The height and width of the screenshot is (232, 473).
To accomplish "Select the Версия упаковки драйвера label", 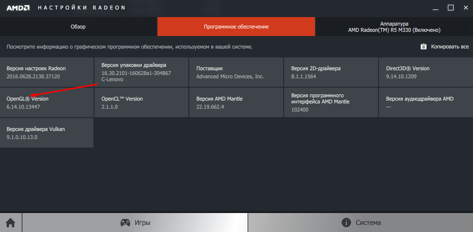I will (x=134, y=65).
